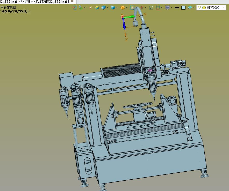
Task: Expand dropdown next to red crosshair icon
Action: point(146,8)
